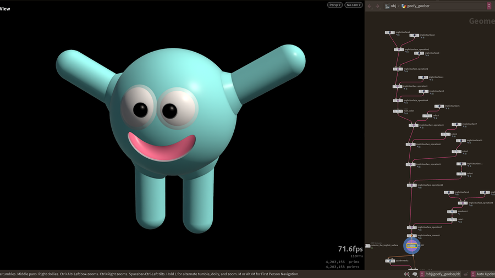Select the implicitsurface6 node beside main_color

point(439,106)
